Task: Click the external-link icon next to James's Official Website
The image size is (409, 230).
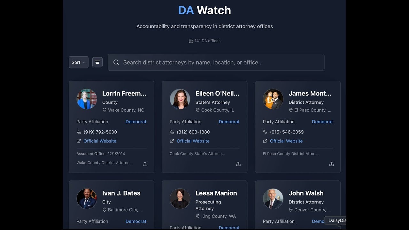Action: [x=265, y=141]
